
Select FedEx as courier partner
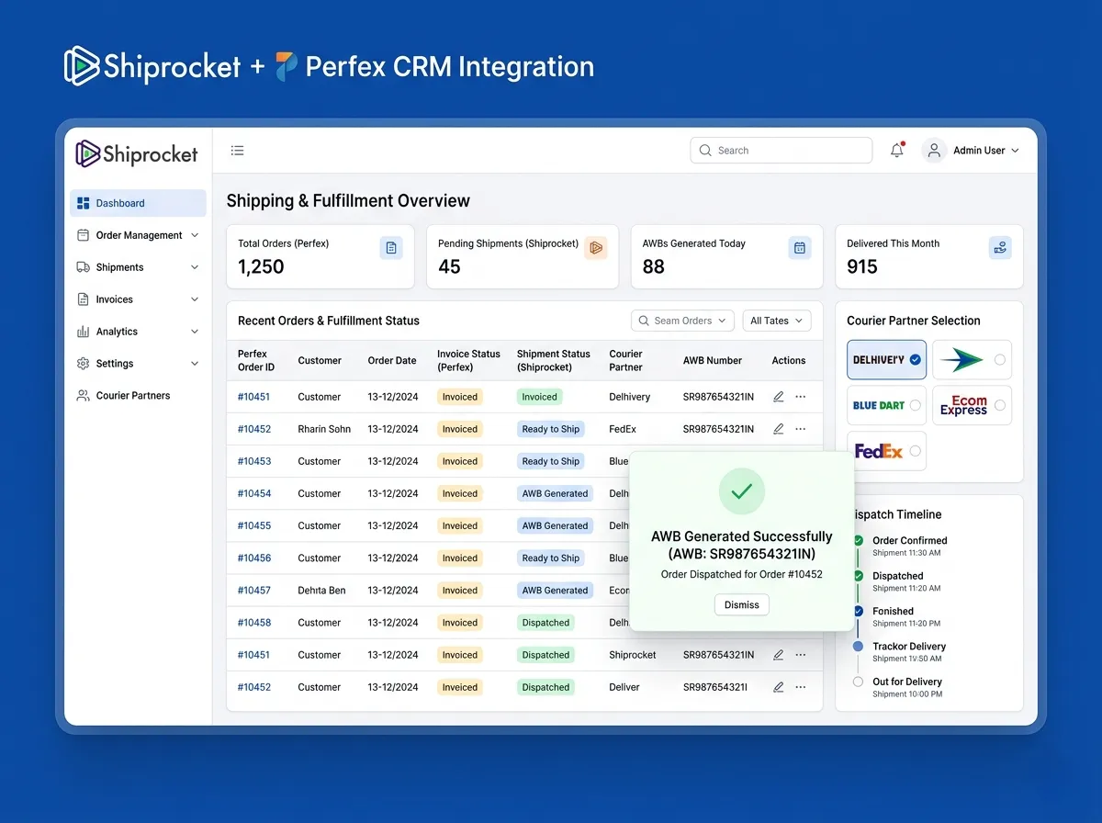point(885,451)
